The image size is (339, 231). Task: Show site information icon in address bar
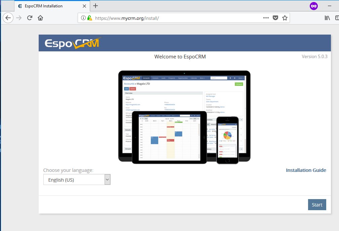[83, 18]
